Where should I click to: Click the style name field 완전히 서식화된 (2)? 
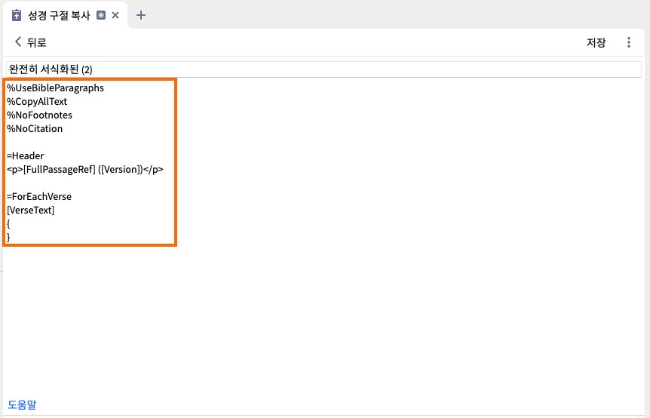(323, 69)
